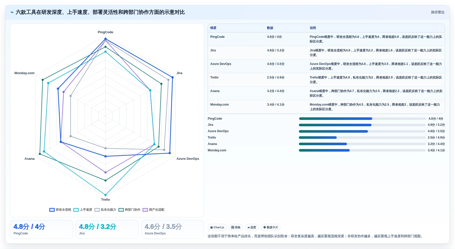This screenshot has height=249, width=455.
Task: Open the Jira 4.8分 / 3.2分 card
Action: 107,229
